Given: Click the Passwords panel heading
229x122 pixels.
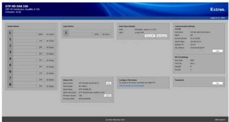Looking at the screenshot, I should pos(179,80).
